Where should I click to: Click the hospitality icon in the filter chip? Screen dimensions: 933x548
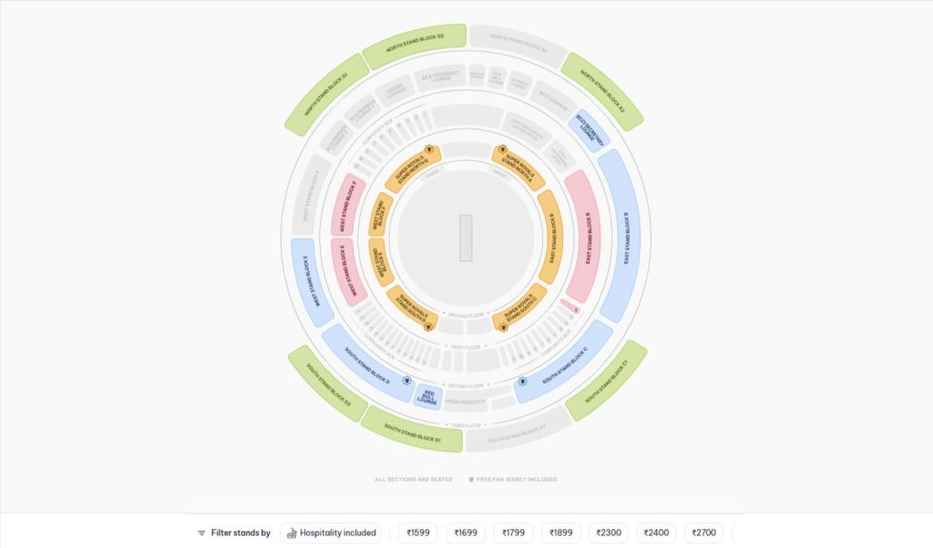pos(290,533)
